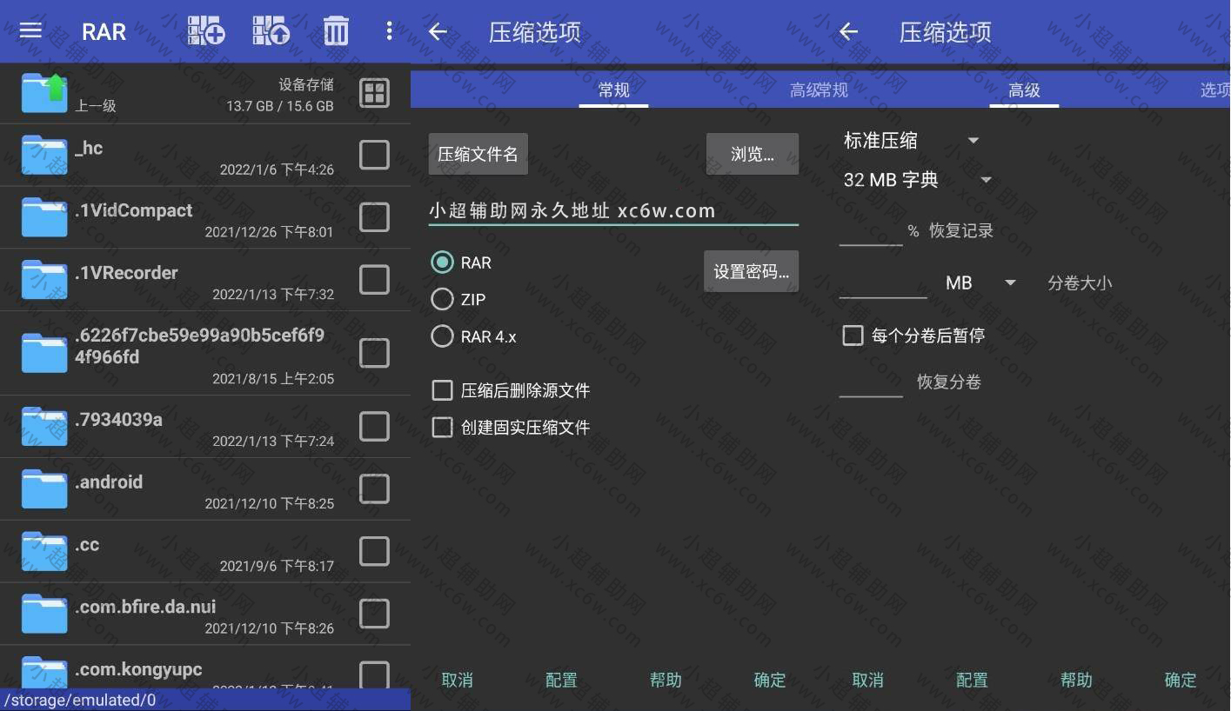Switch to the 高级常规 tab

pyautogui.click(x=818, y=90)
